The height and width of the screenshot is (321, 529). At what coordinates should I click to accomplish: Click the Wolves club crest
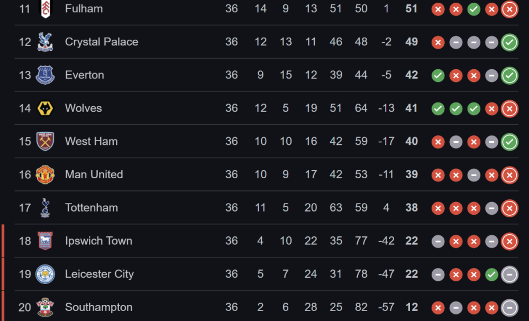pos(45,108)
